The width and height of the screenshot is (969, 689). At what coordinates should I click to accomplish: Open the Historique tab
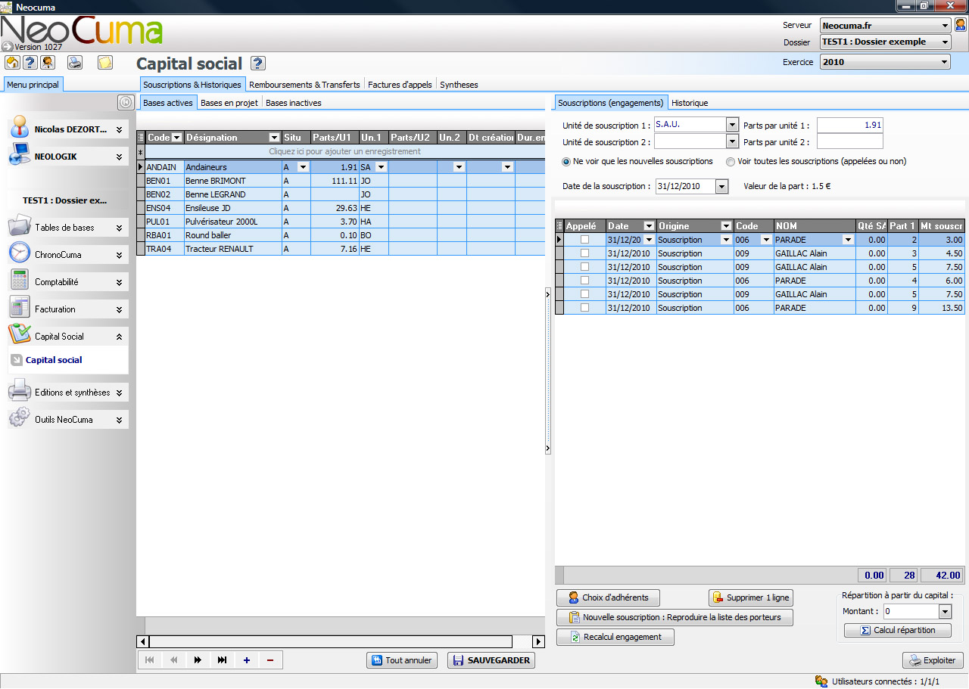[690, 103]
